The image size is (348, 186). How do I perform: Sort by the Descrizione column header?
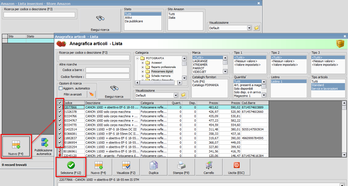tap(112, 103)
